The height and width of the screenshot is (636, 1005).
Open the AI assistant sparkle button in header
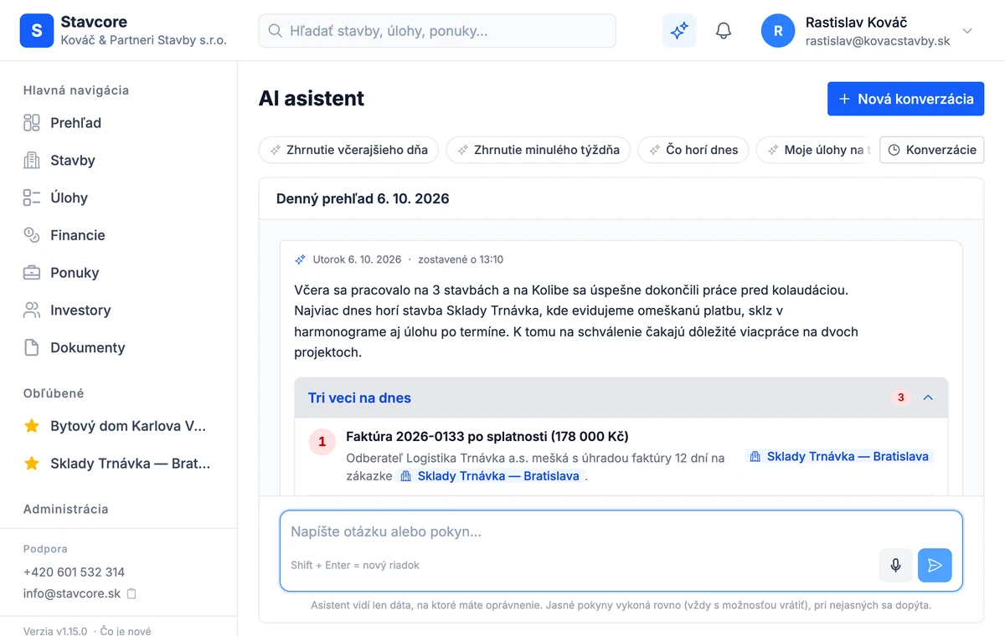click(678, 31)
